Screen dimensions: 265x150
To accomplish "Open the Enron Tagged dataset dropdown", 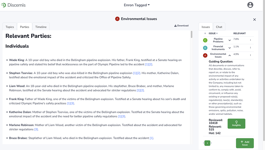I will pos(137,5).
